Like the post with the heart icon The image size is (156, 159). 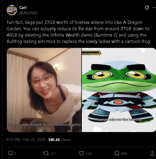point(81,153)
